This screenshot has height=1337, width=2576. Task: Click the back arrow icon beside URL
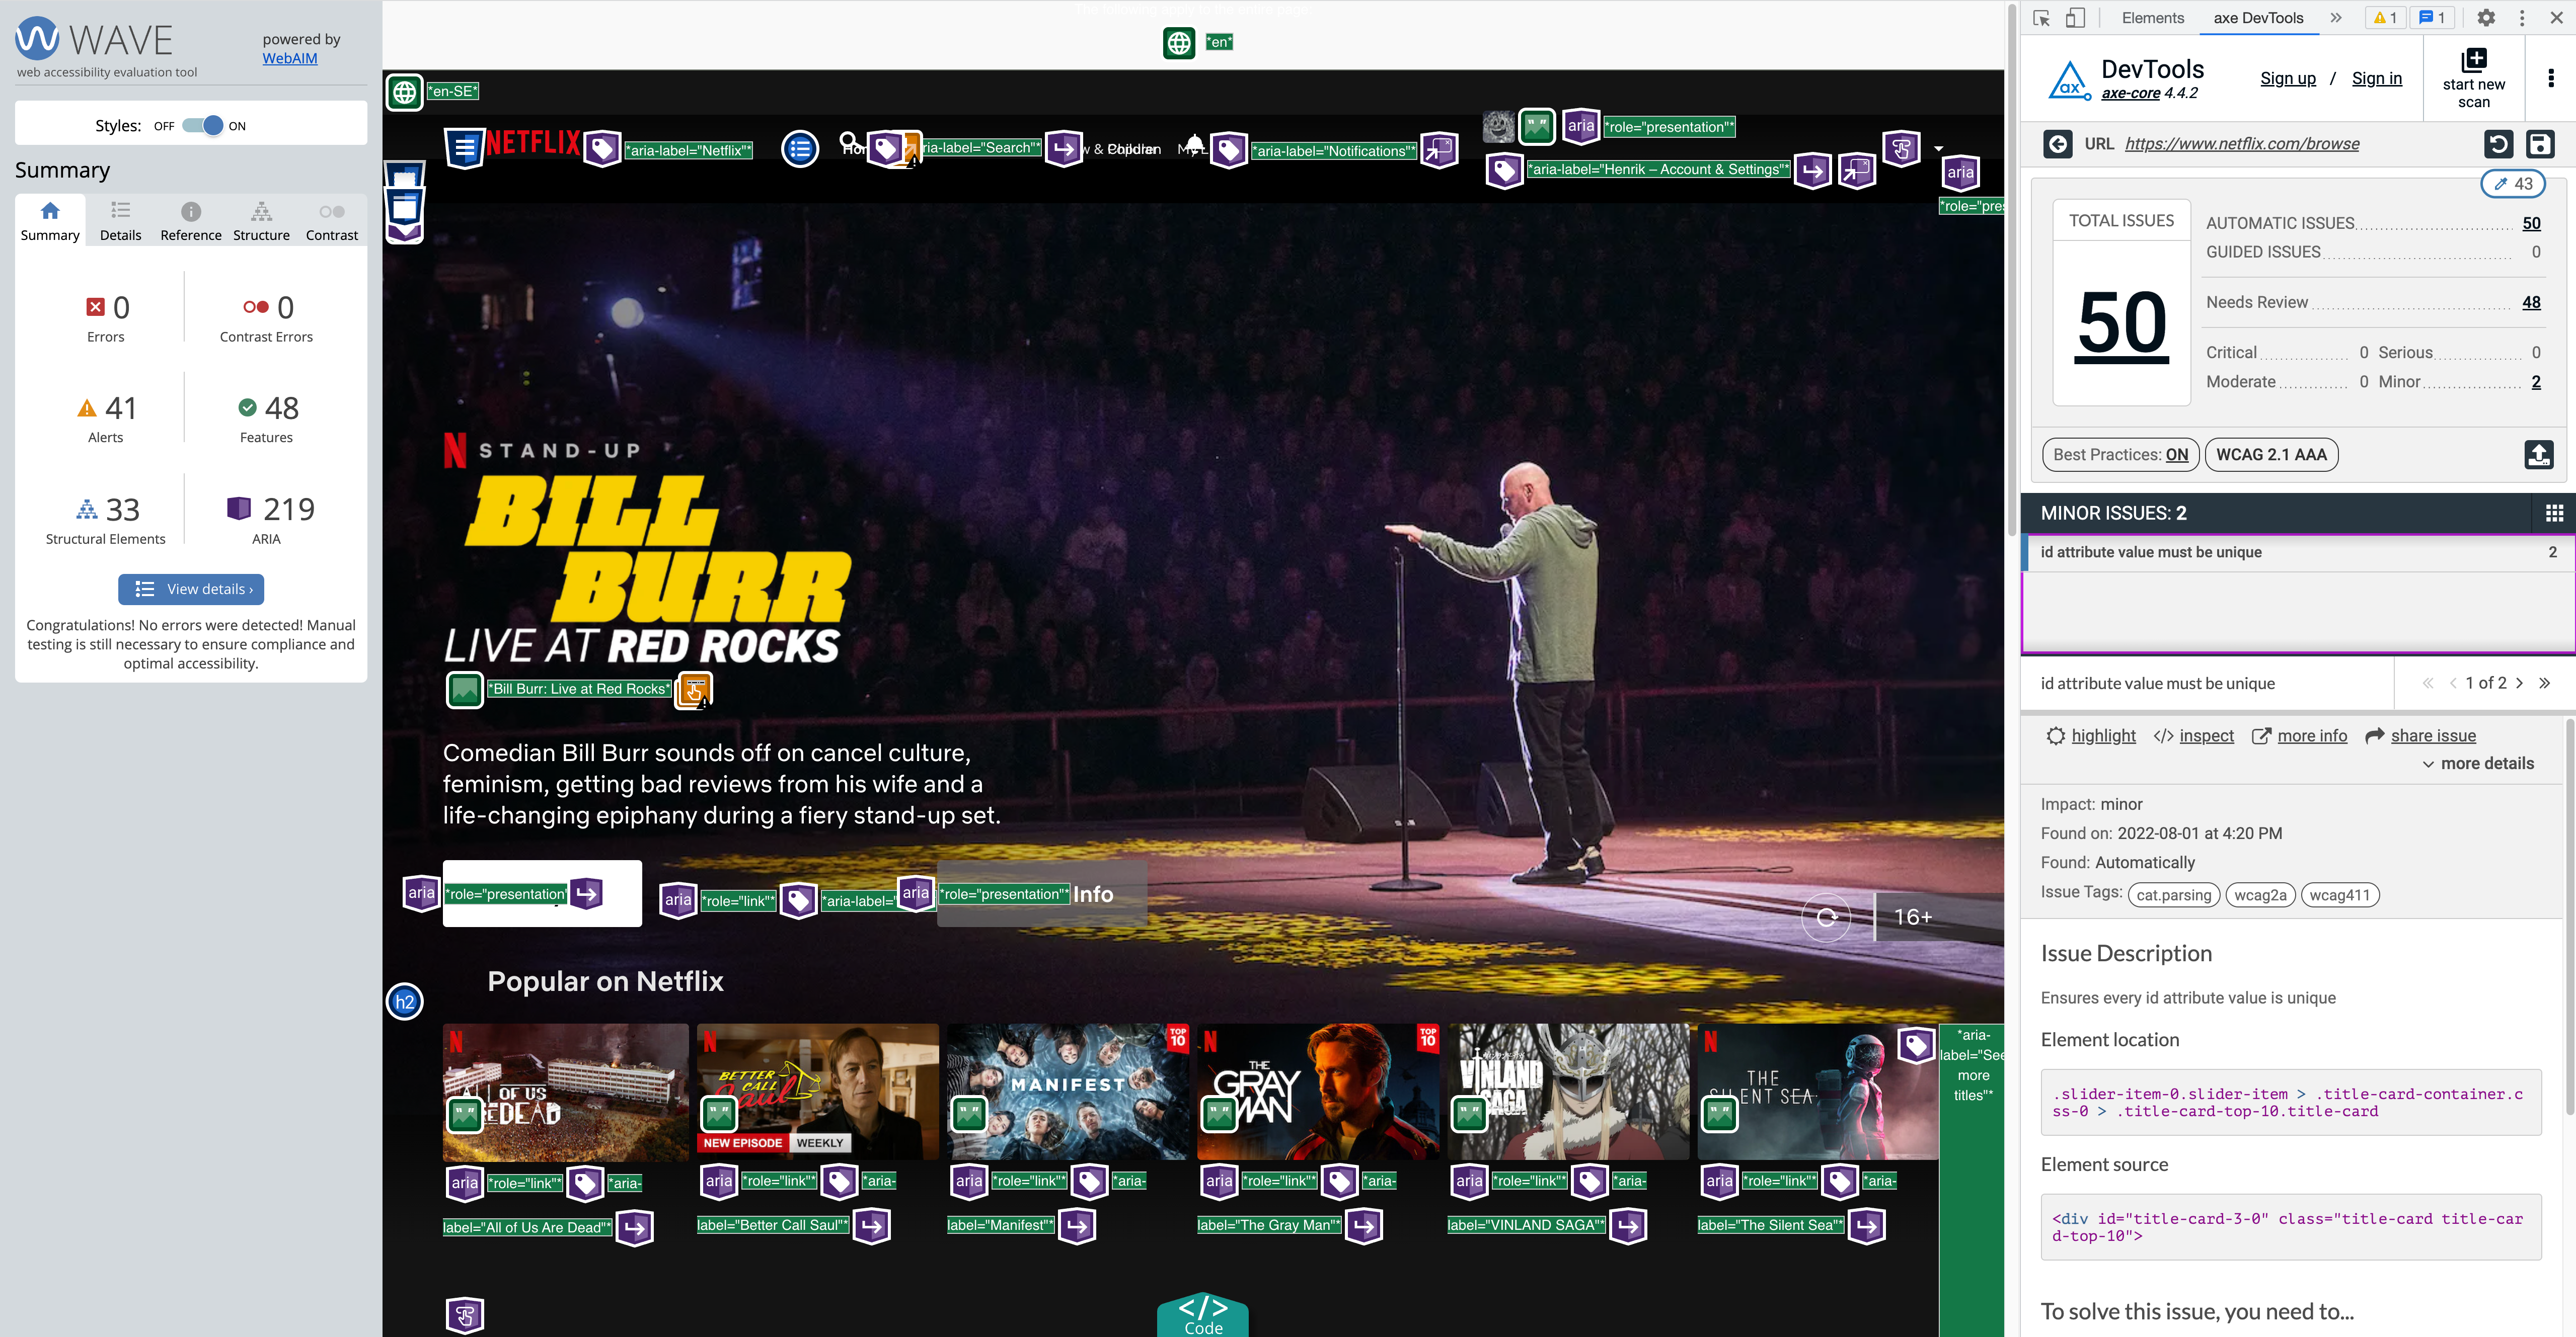2057,144
